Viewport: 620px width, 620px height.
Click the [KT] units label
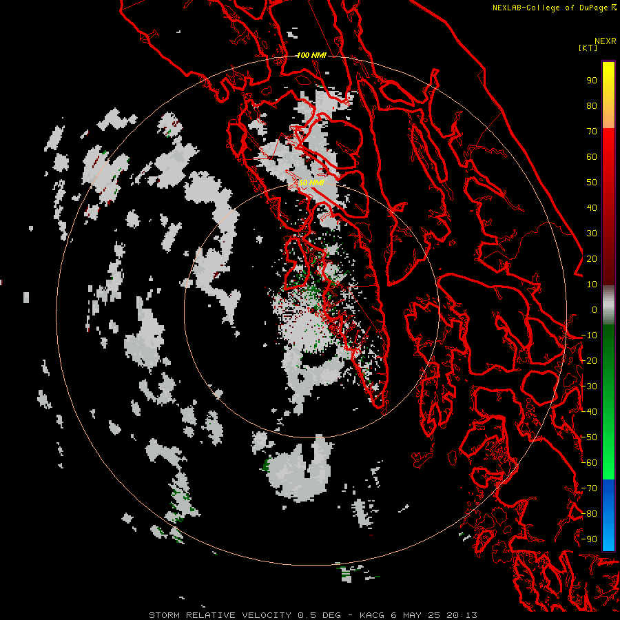(588, 48)
